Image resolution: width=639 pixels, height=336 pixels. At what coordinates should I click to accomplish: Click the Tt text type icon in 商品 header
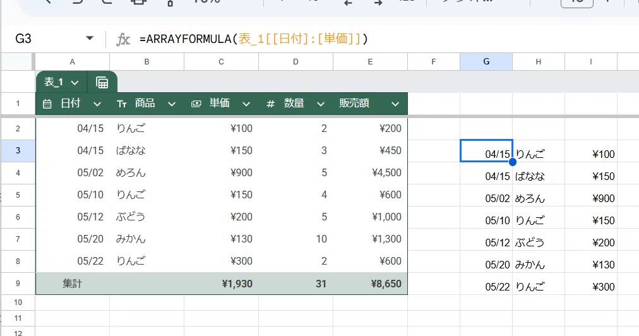point(121,104)
